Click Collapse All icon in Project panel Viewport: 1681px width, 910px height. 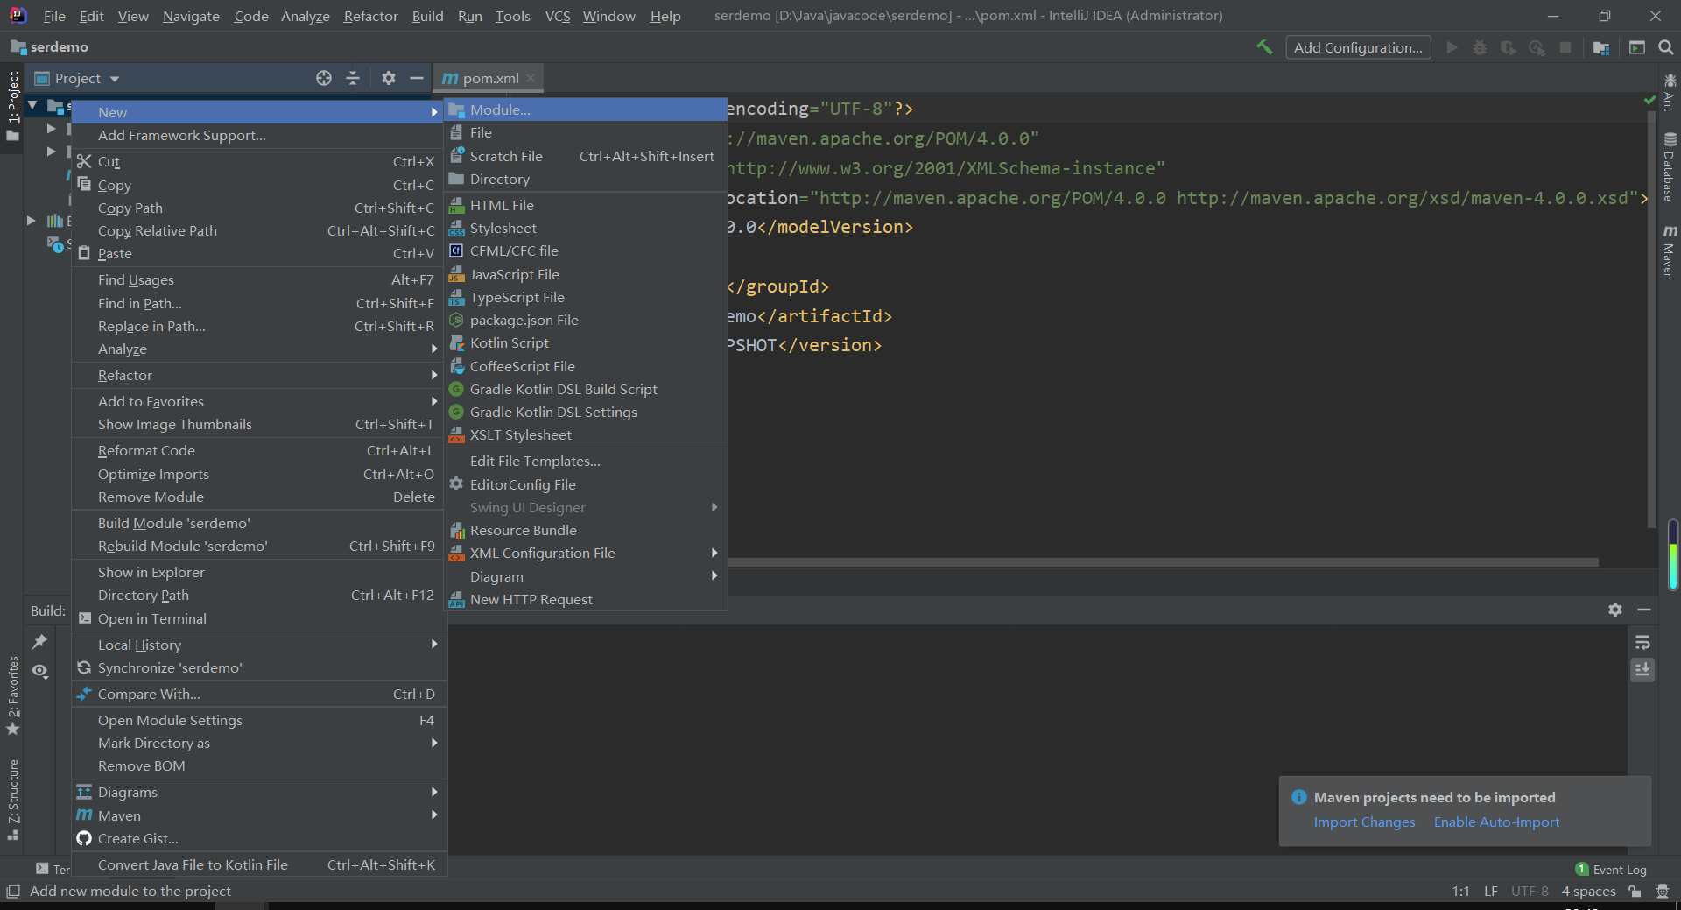pos(353,78)
